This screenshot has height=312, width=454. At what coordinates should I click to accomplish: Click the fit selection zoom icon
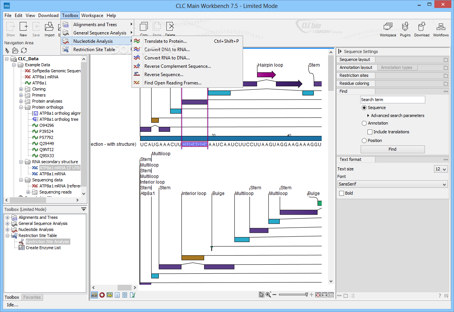pyautogui.click(x=318, y=295)
